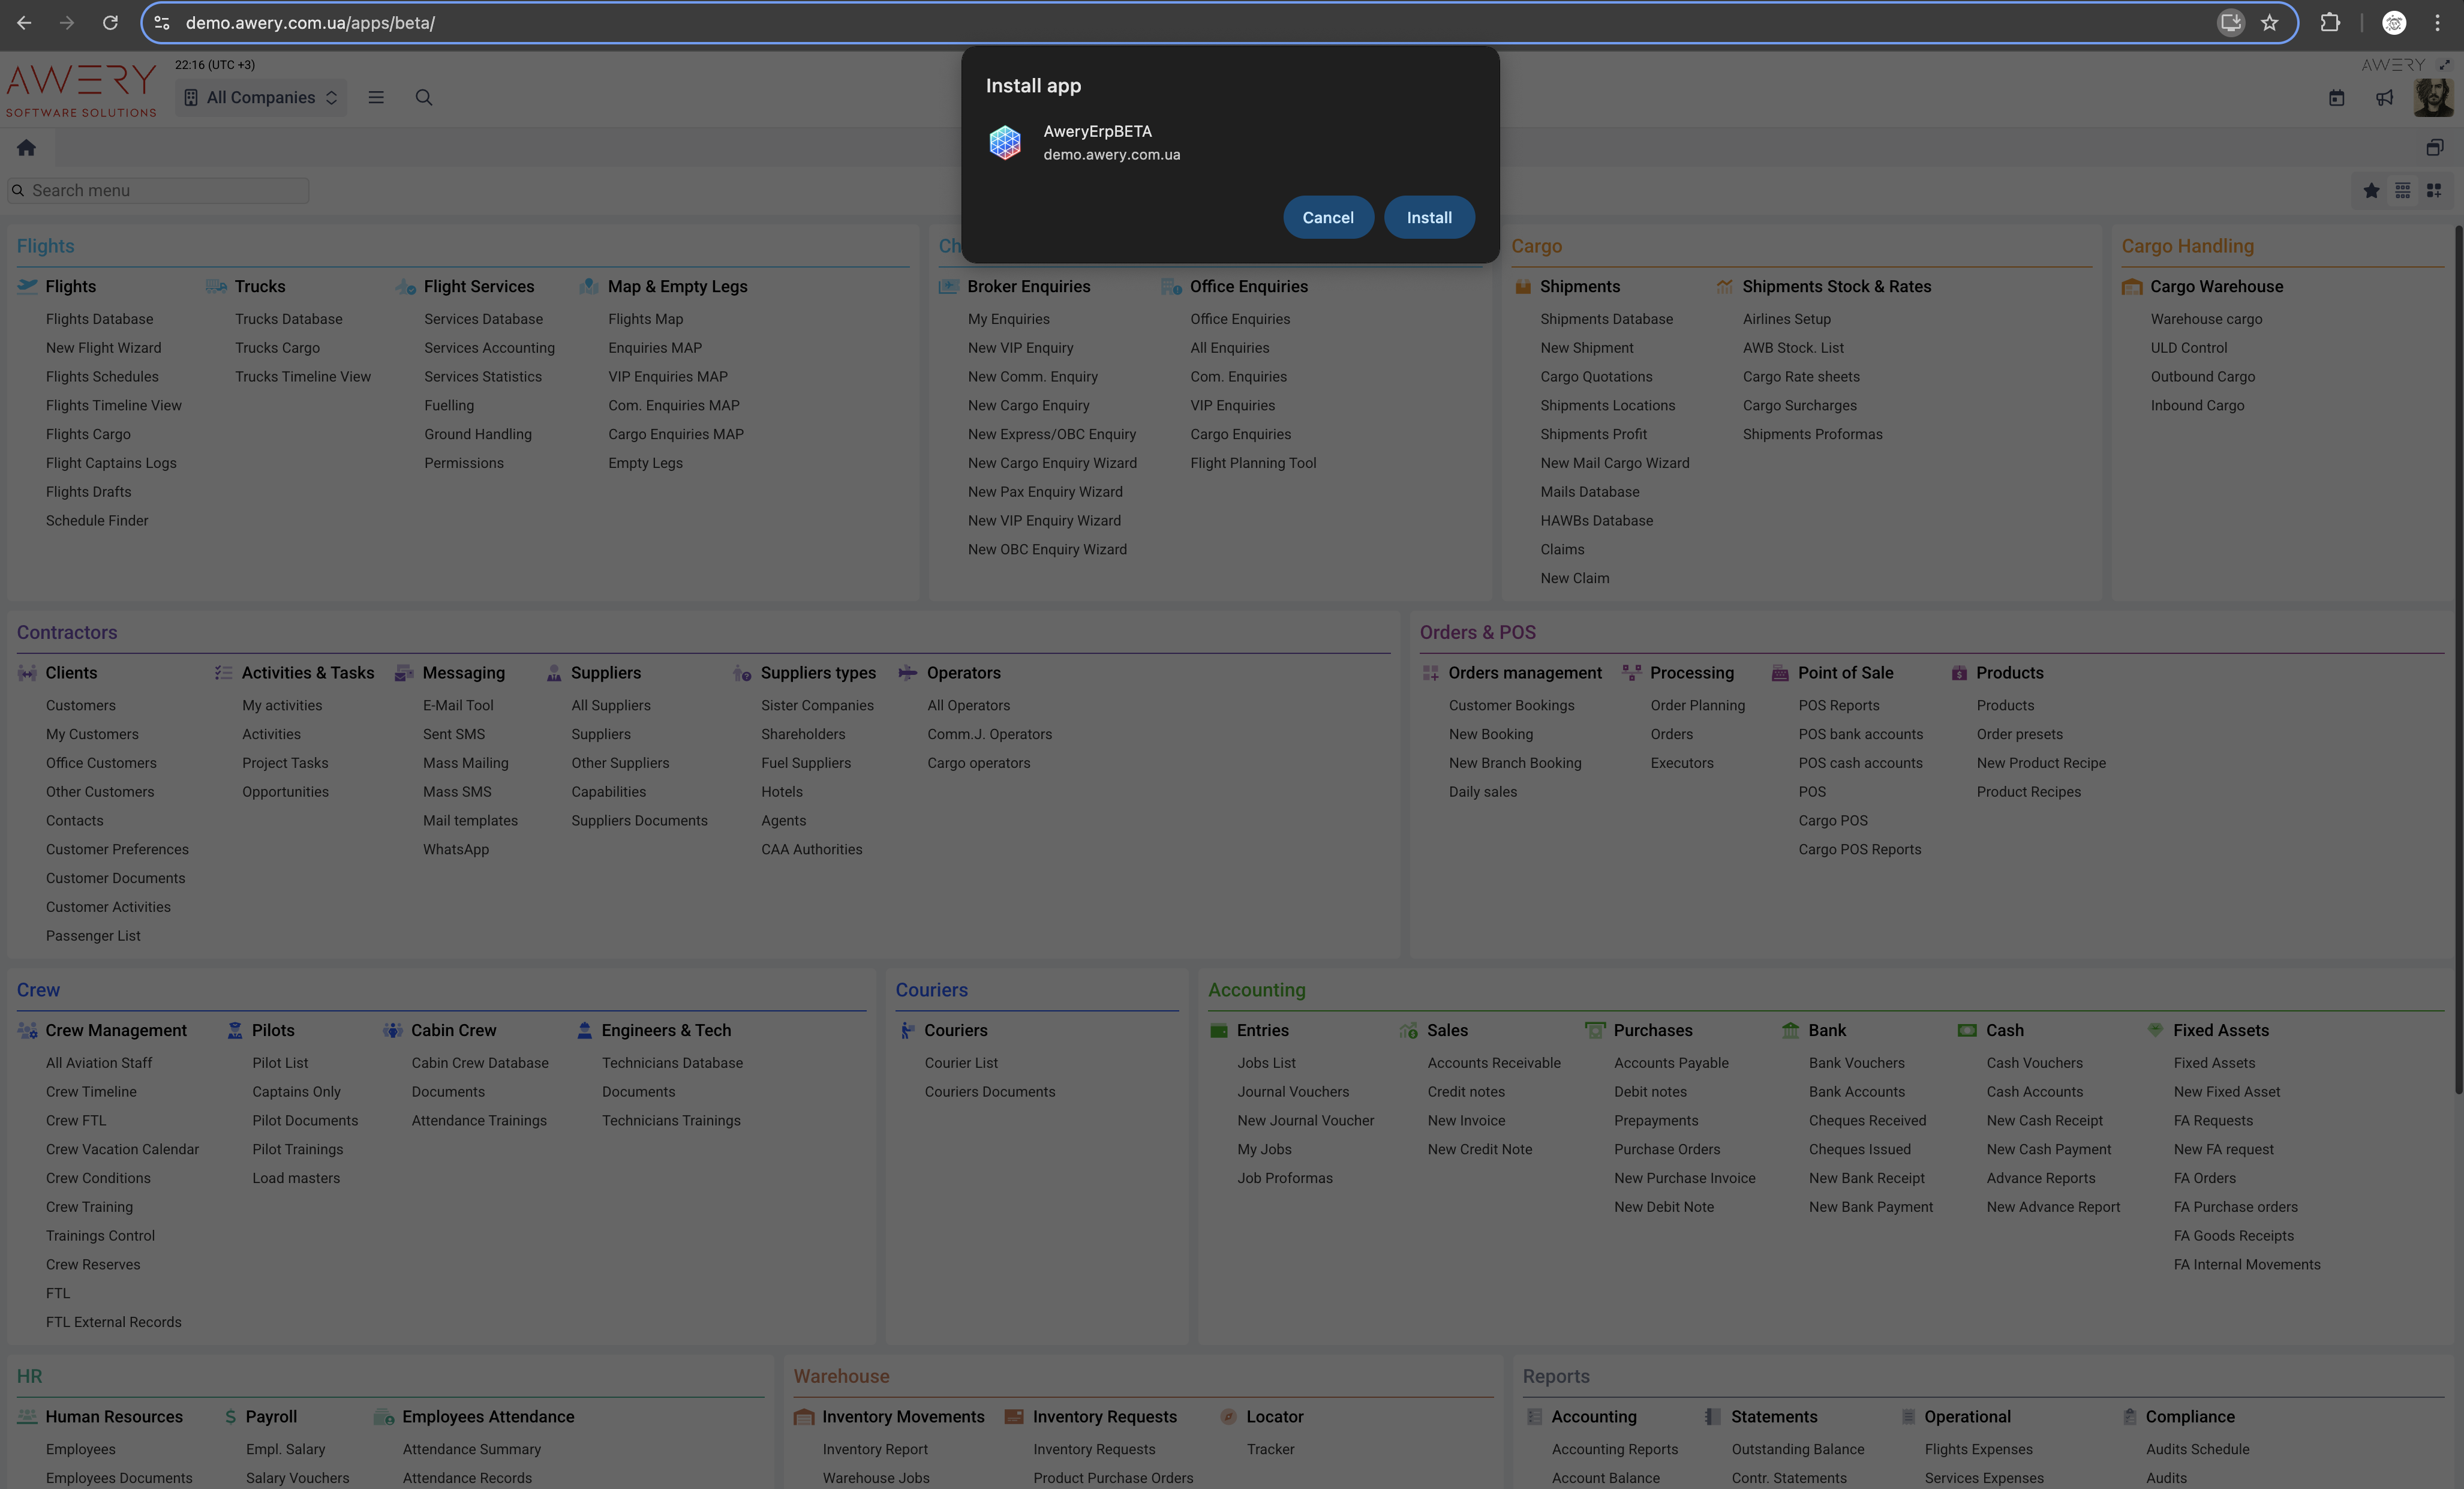The width and height of the screenshot is (2464, 1489).
Task: Bookmark this page with the star icon
Action: click(2269, 22)
